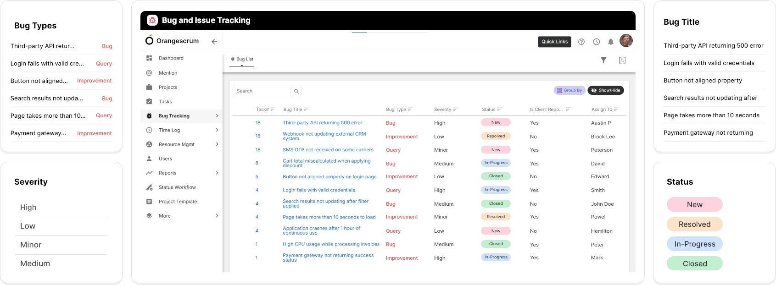
Task: Open the clock timer icon
Action: 596,42
